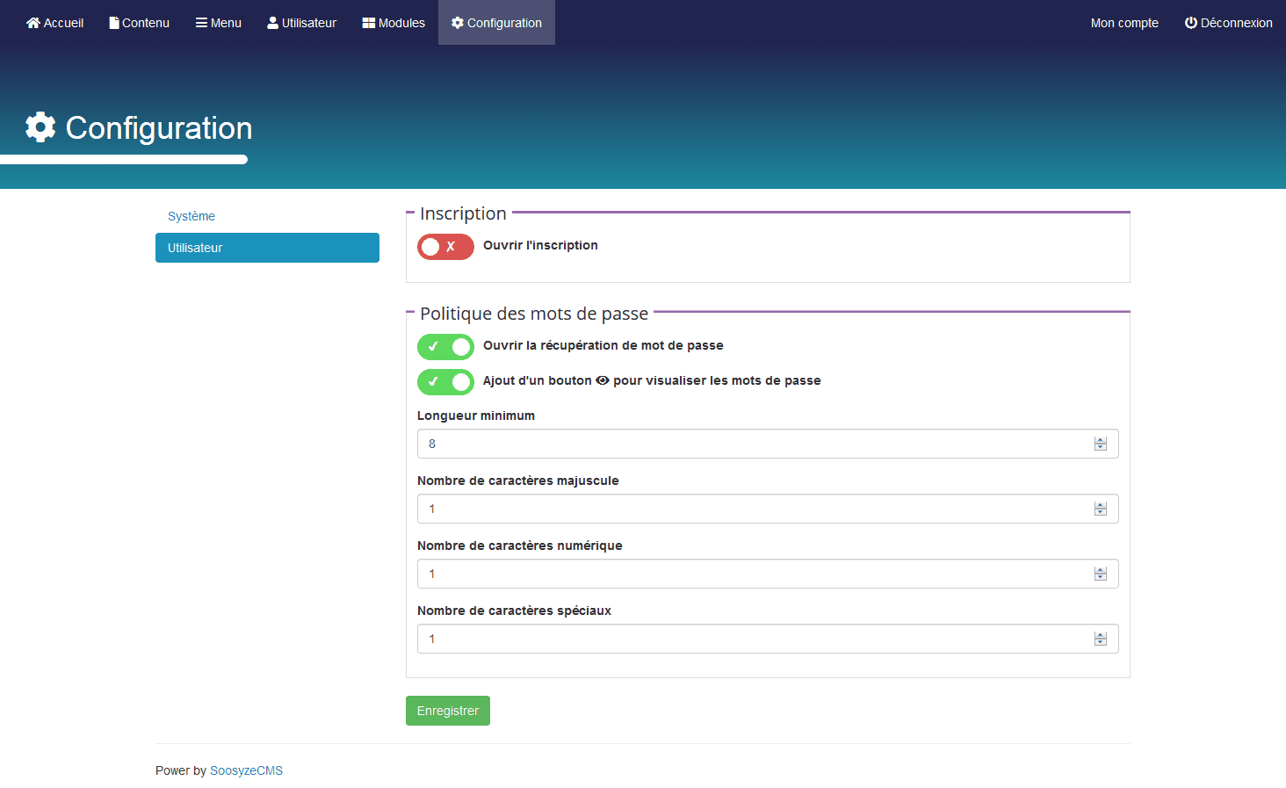Click the Longueur minimum spinner arrows

[x=1100, y=445]
